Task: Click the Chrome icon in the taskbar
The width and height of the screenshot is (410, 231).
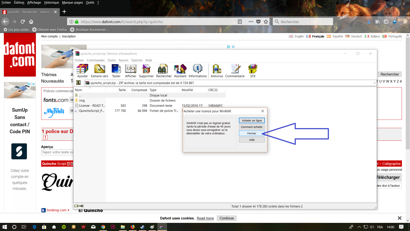Action: (103, 227)
